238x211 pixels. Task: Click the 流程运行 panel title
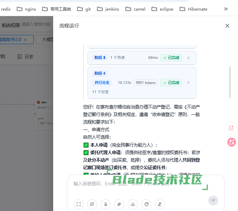point(69,26)
